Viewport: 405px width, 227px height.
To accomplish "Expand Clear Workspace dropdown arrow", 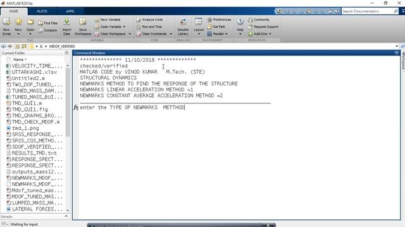I will 130,34.
